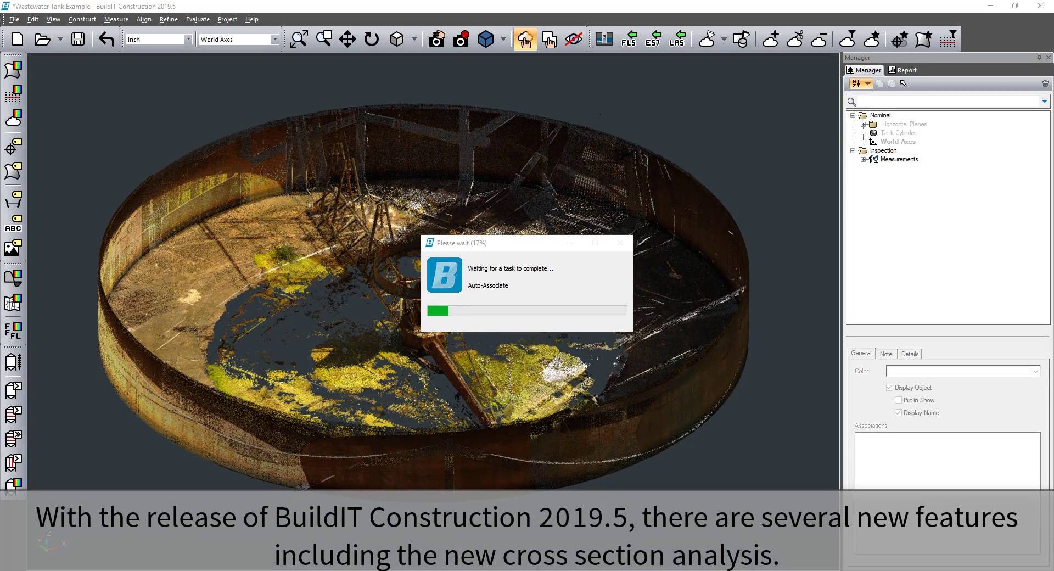This screenshot has height=571, width=1054.
Task: Open the Inch units dropdown
Action: 189,39
